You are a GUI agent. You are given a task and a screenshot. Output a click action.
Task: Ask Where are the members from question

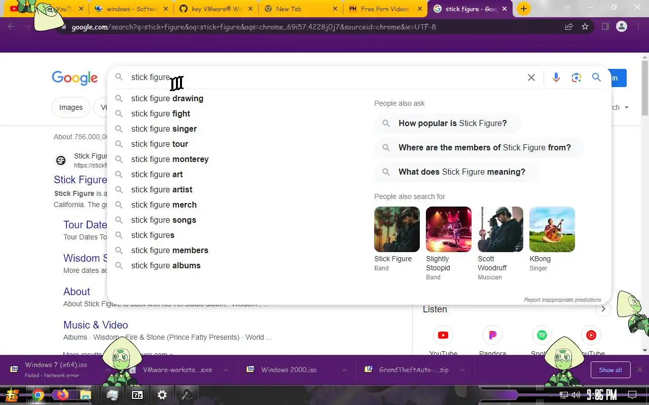[479, 147]
